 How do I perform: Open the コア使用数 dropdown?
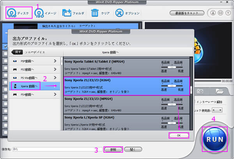(x=217, y=110)
